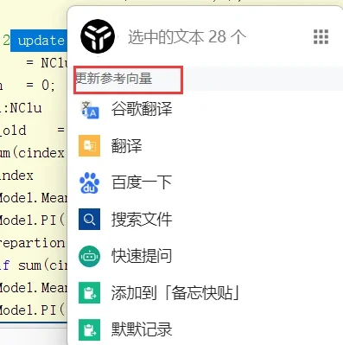Click the translated text 更新参考向量

click(x=113, y=79)
